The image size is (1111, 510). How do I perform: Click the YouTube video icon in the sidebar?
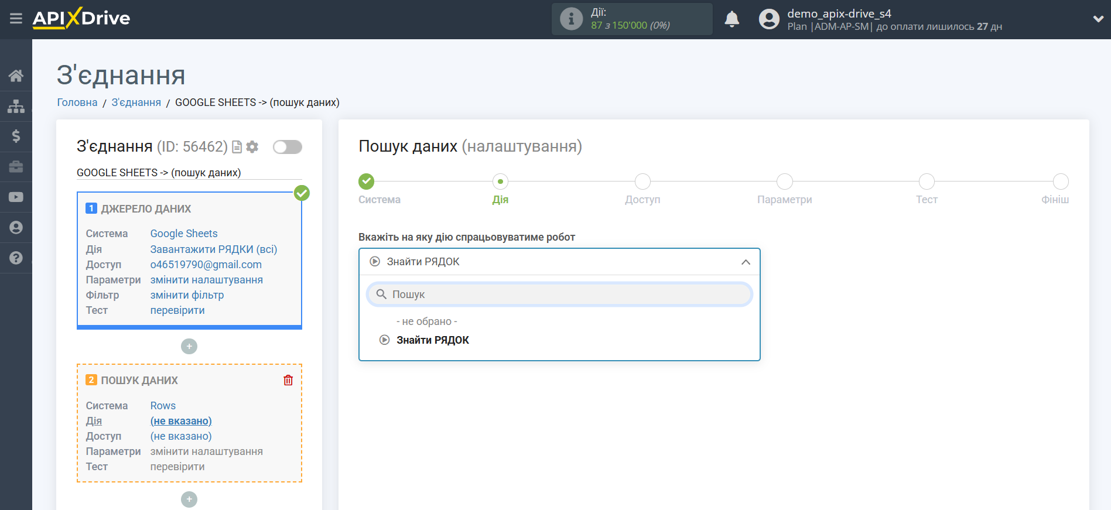tap(16, 197)
